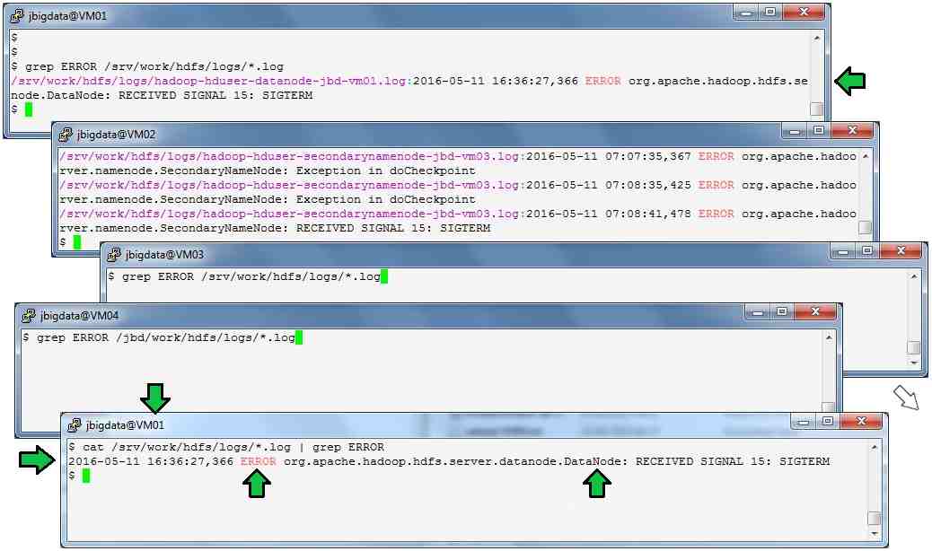This screenshot has width=932, height=551.
Task: Click the grep command line in the VM03 terminal
Action: [x=244, y=277]
